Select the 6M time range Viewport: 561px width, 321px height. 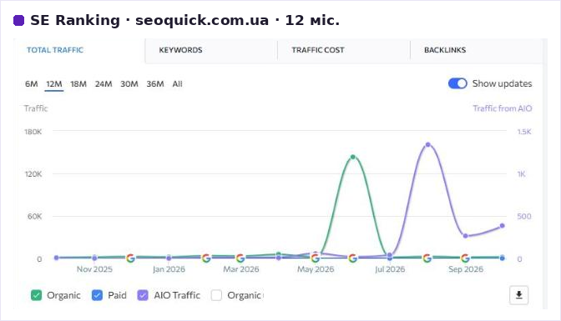pyautogui.click(x=32, y=84)
